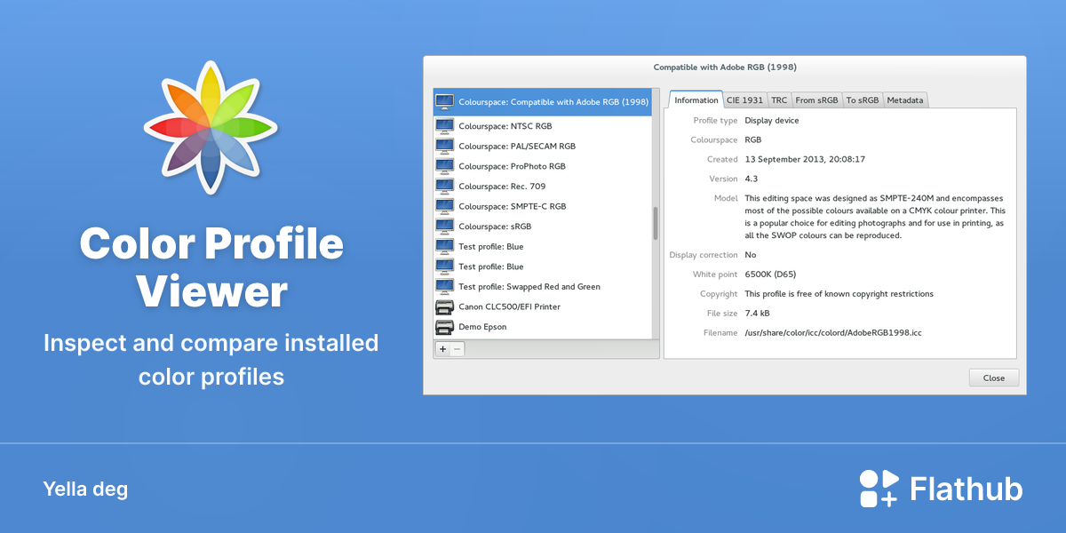The height and width of the screenshot is (533, 1066).
Task: Click the copyright text about known restrictions
Action: click(839, 294)
